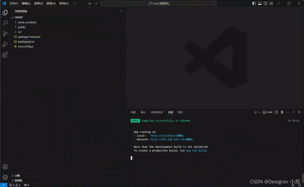Select the node terminal instance
The image size is (304, 187).
click(267, 112)
